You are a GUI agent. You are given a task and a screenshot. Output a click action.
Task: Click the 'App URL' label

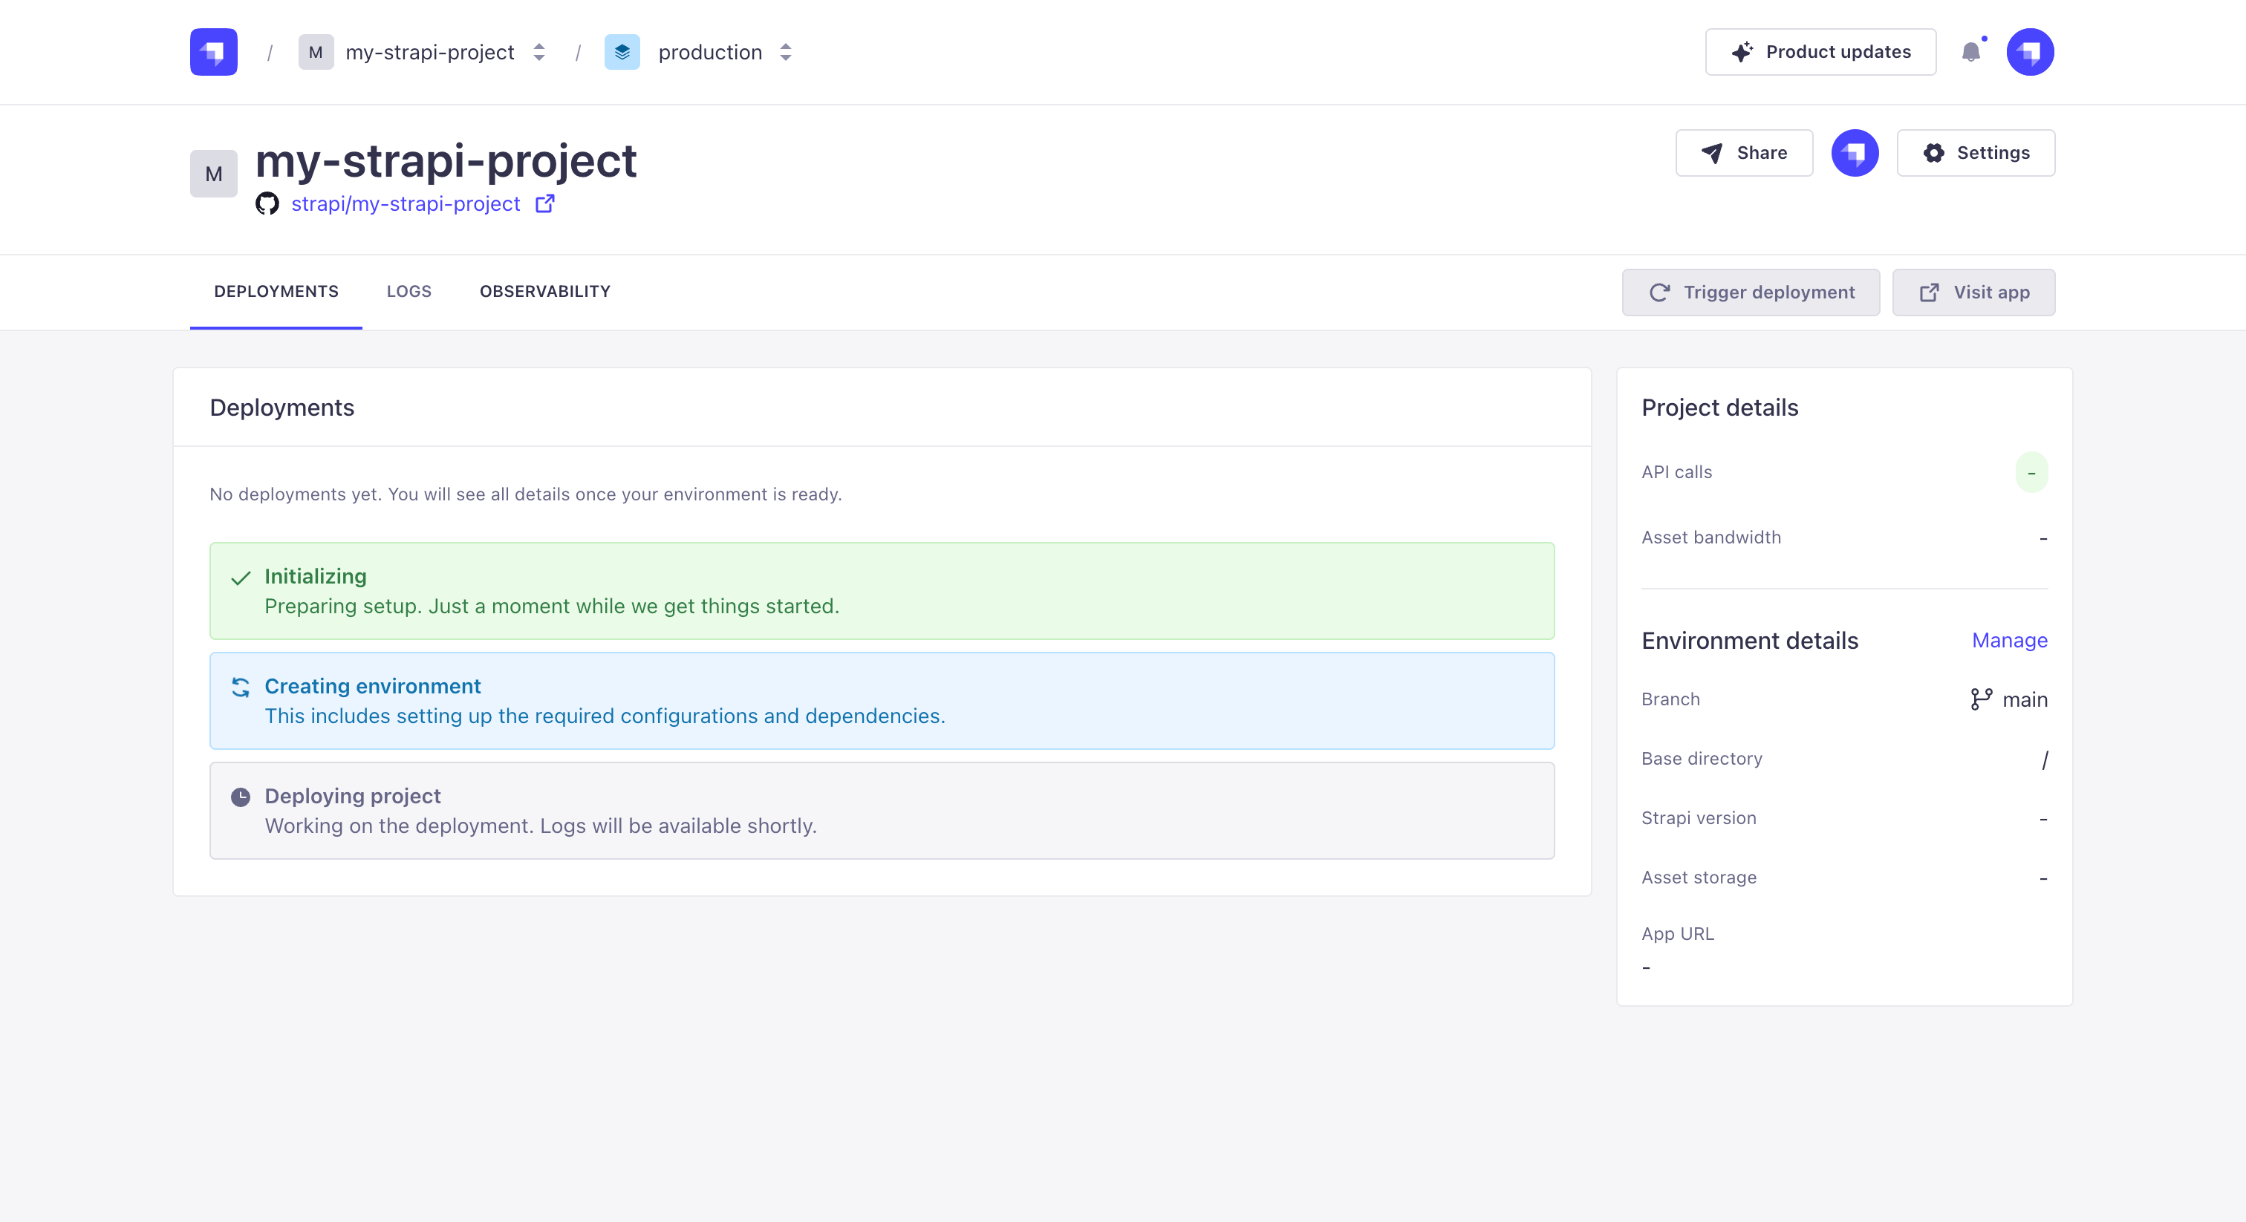coord(1678,933)
